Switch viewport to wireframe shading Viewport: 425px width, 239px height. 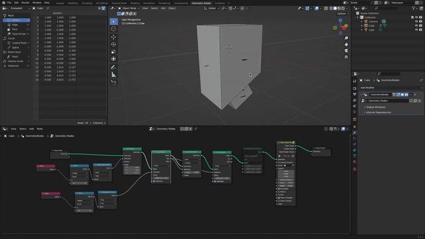pyautogui.click(x=331, y=9)
